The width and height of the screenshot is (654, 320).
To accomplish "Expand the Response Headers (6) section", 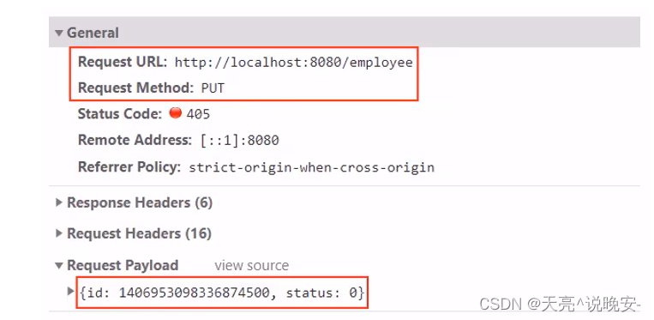I will point(59,202).
